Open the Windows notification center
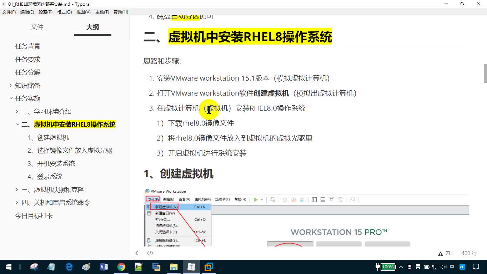The image size is (487, 274). tap(476, 267)
